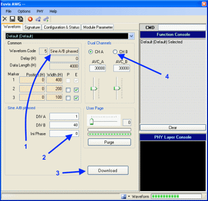Click the Download button

pyautogui.click(x=108, y=170)
